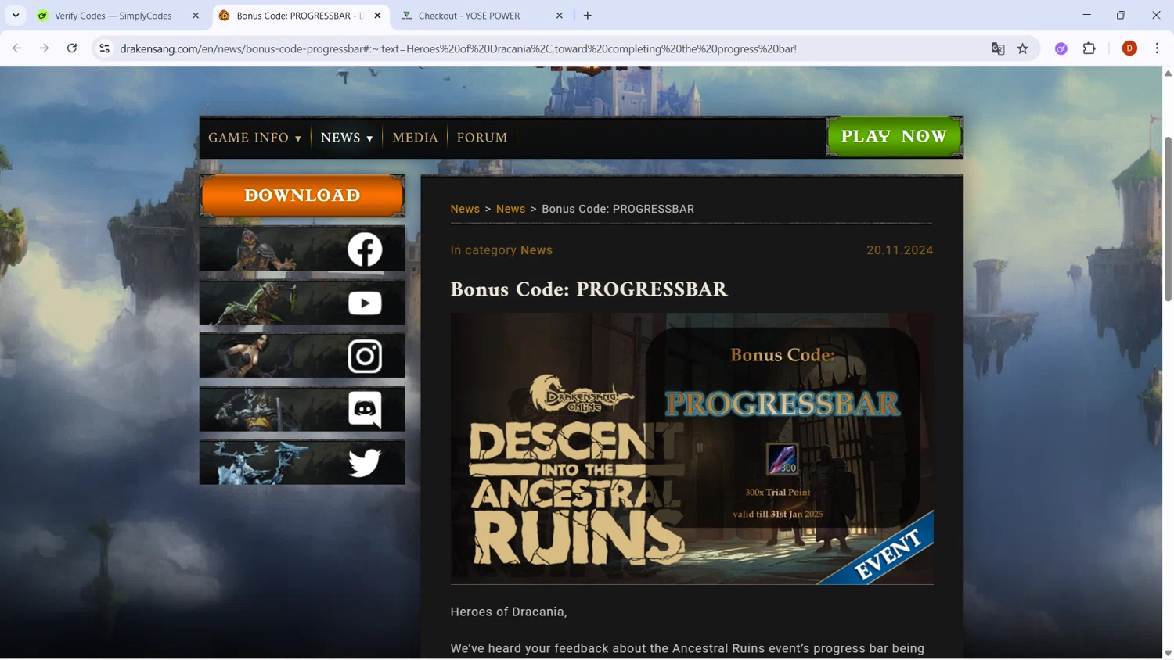Click the scrollbar down arrow
Screen dimensions: 1174x660
pos(1168,653)
